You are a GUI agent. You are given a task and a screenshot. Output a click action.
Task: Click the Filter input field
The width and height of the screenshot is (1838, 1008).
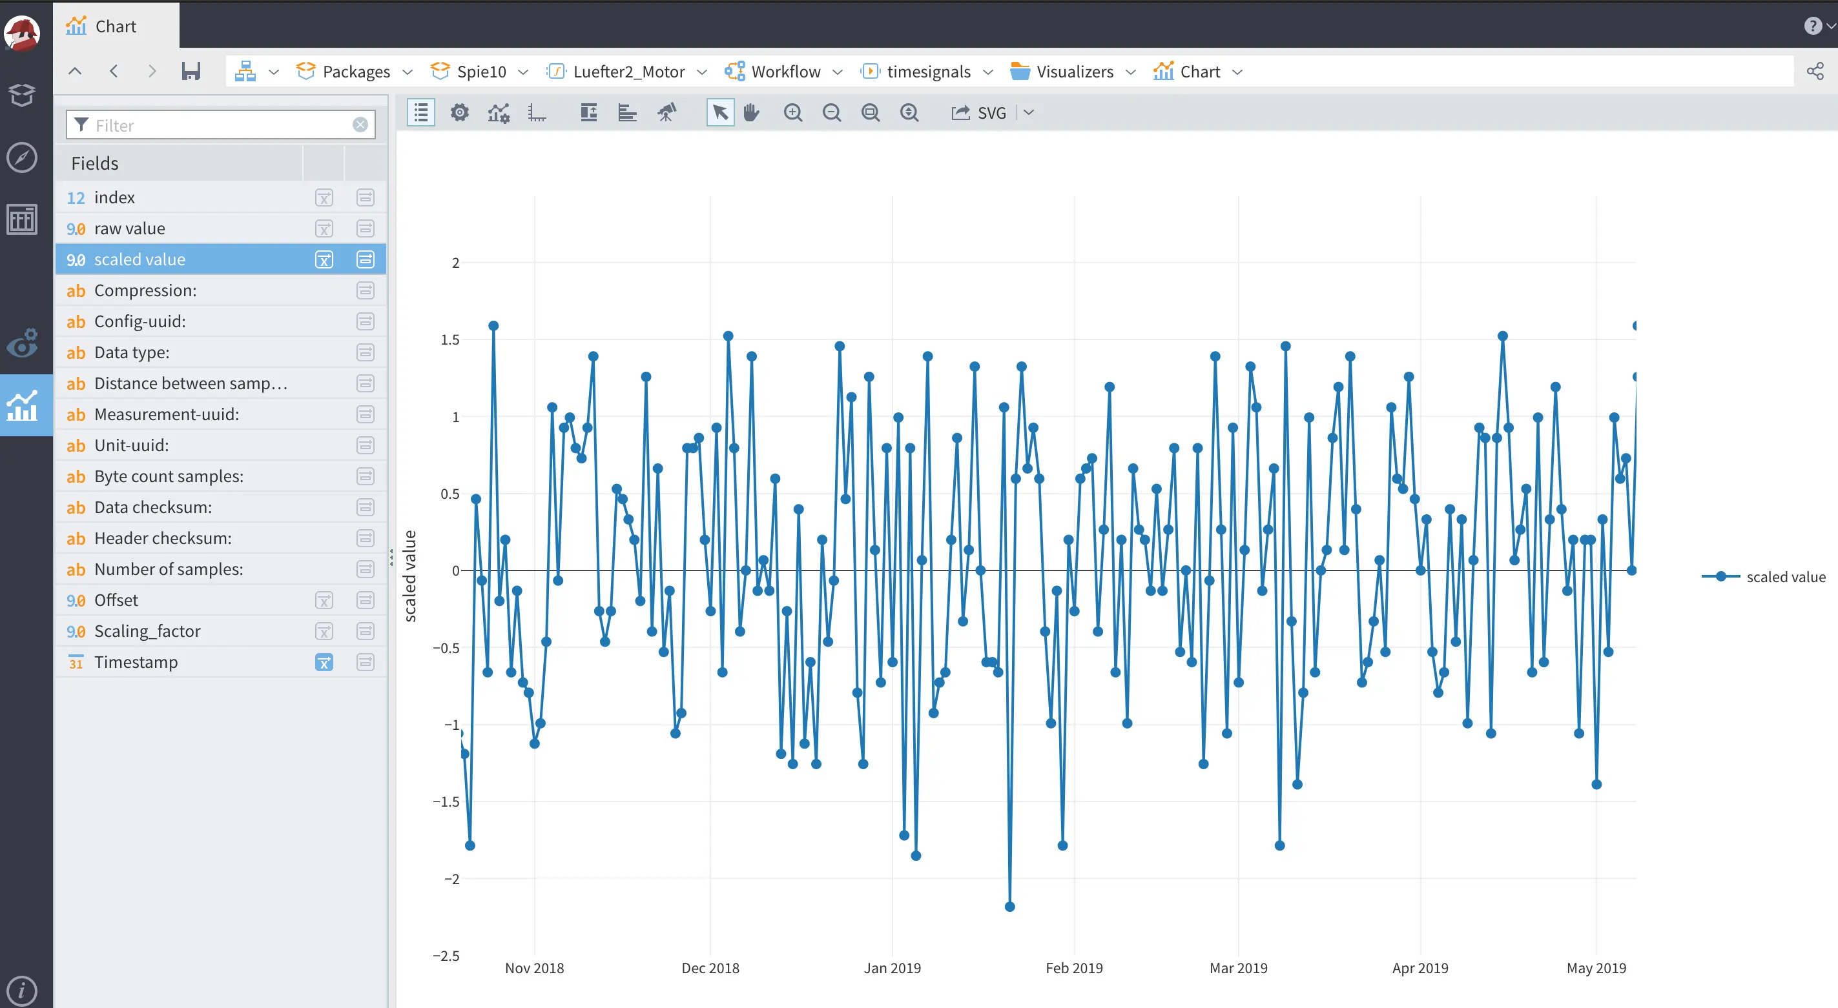coord(220,125)
